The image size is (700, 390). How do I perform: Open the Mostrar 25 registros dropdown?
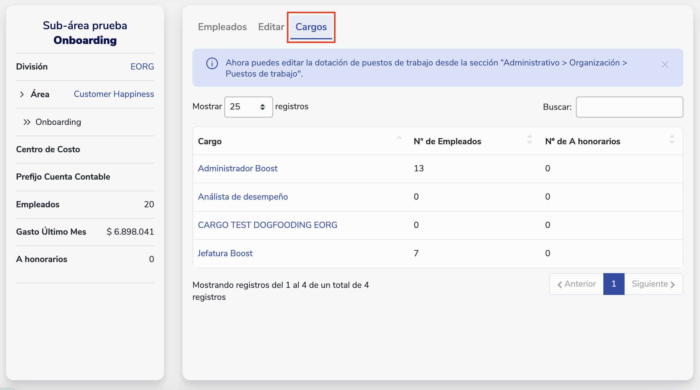248,107
